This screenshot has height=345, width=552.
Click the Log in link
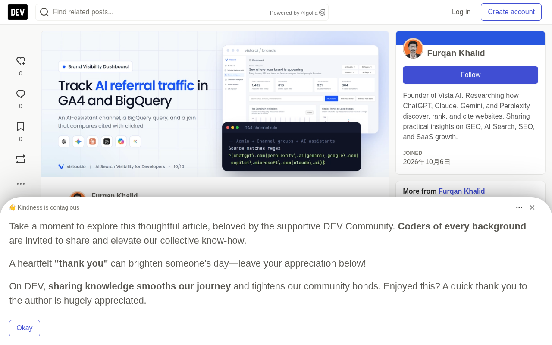(461, 12)
